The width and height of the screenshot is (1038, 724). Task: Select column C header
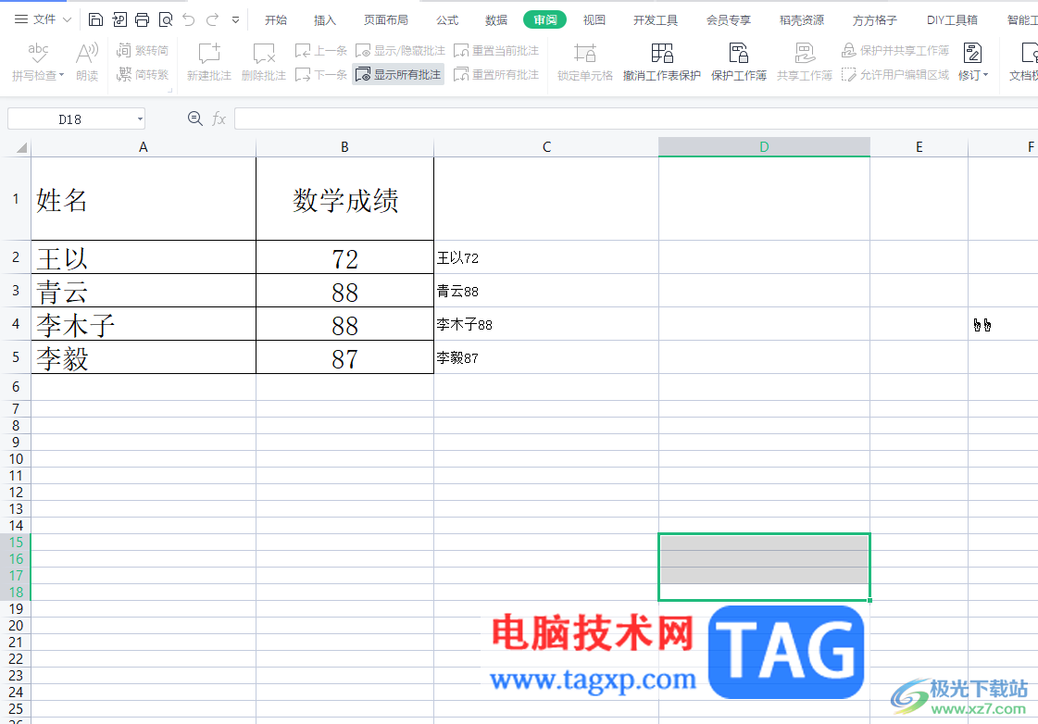[x=546, y=147]
